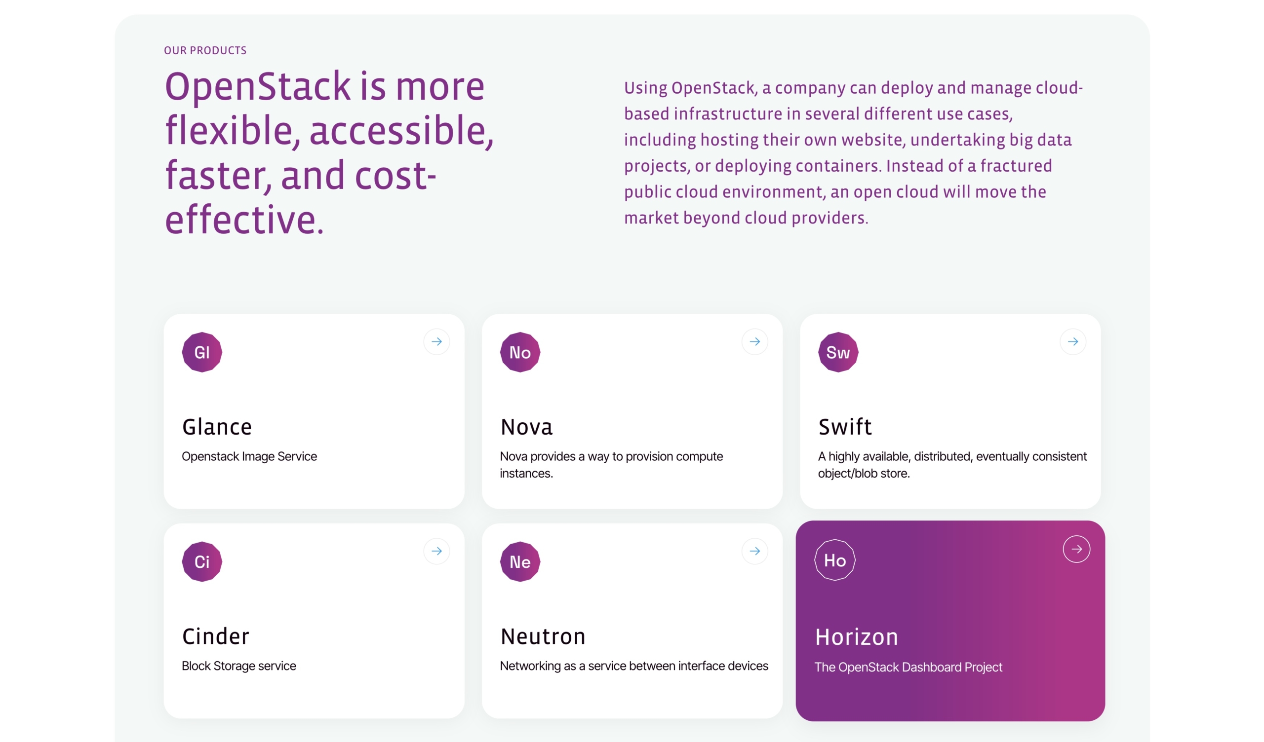The height and width of the screenshot is (742, 1264).
Task: Open Cinder via its arrow button
Action: tap(436, 551)
